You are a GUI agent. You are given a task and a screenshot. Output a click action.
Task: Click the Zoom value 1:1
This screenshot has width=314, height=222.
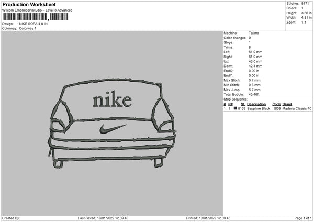click(304, 22)
